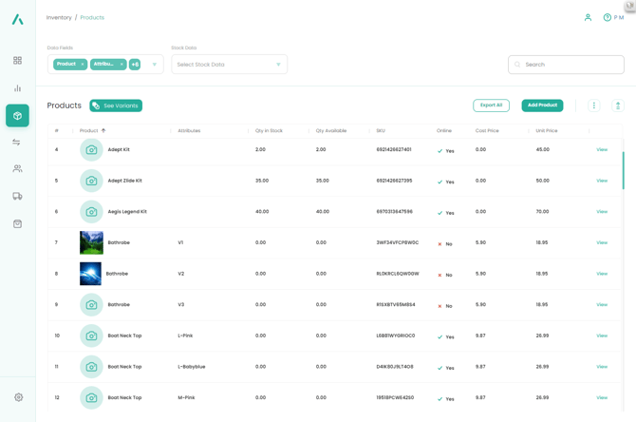
Task: Click the Inventory breadcrumb link
Action: [x=59, y=17]
